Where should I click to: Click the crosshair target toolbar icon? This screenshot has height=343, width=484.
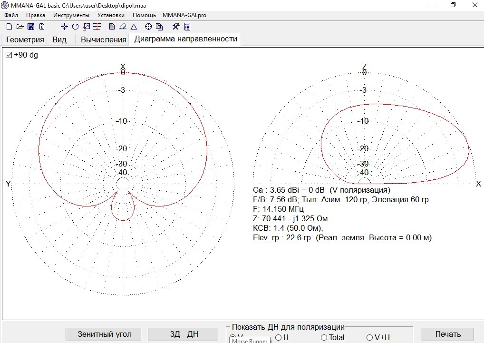[148, 27]
